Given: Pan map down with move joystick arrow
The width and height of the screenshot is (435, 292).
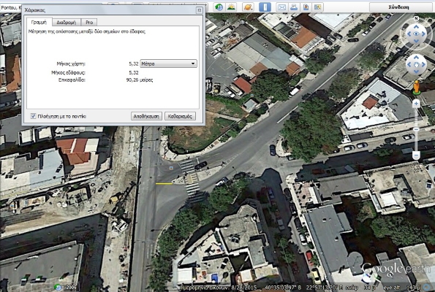Looking at the screenshot, I should click(x=416, y=72).
